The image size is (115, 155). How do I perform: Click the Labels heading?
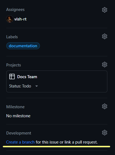point(12,37)
